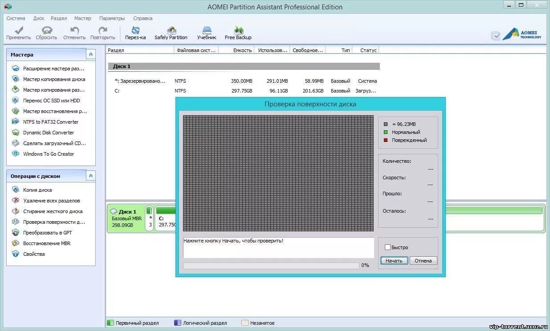550x331 pixels.
Task: Click the Сбросить (Discard) toolbar icon
Action: (47, 30)
